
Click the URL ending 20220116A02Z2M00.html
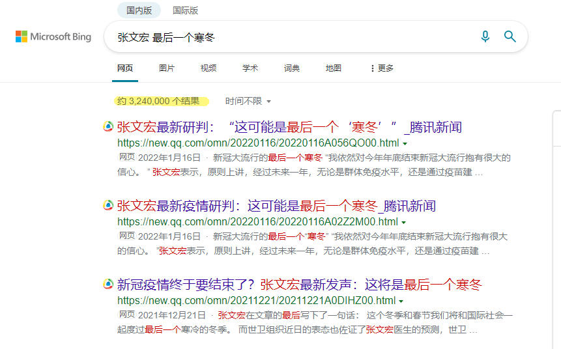pyautogui.click(x=257, y=221)
